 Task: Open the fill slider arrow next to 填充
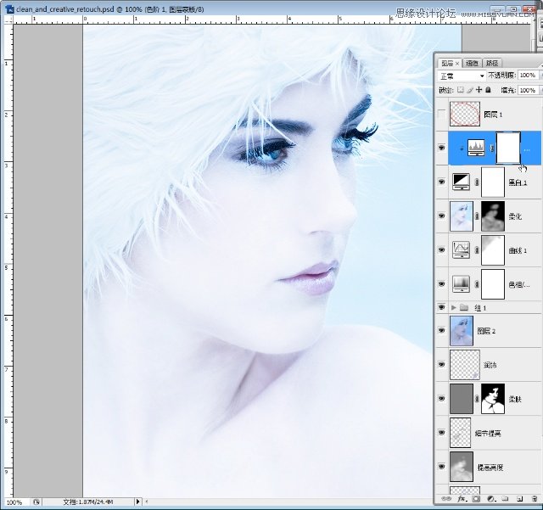coord(540,90)
